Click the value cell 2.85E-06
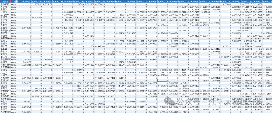The height and width of the screenshot is (113, 272). 79,91
